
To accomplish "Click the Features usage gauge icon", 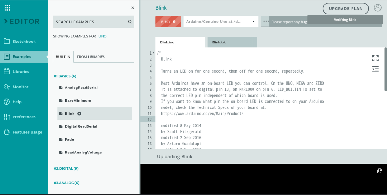I will [6, 132].
